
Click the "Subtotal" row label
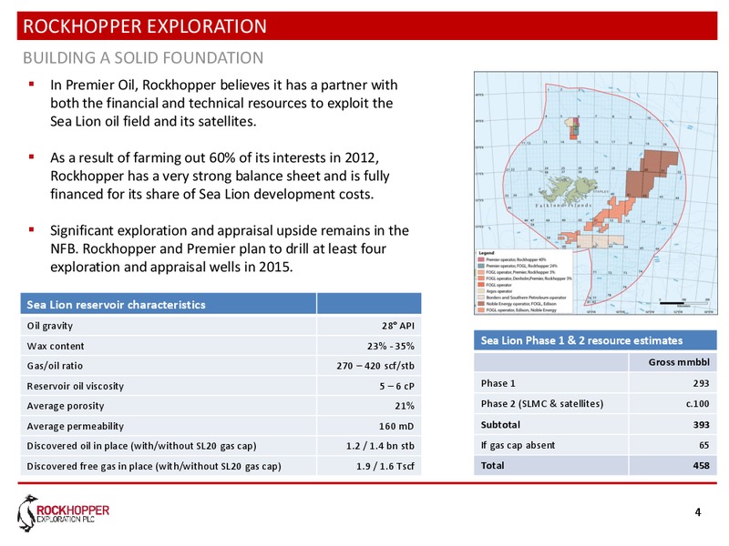tap(500, 424)
